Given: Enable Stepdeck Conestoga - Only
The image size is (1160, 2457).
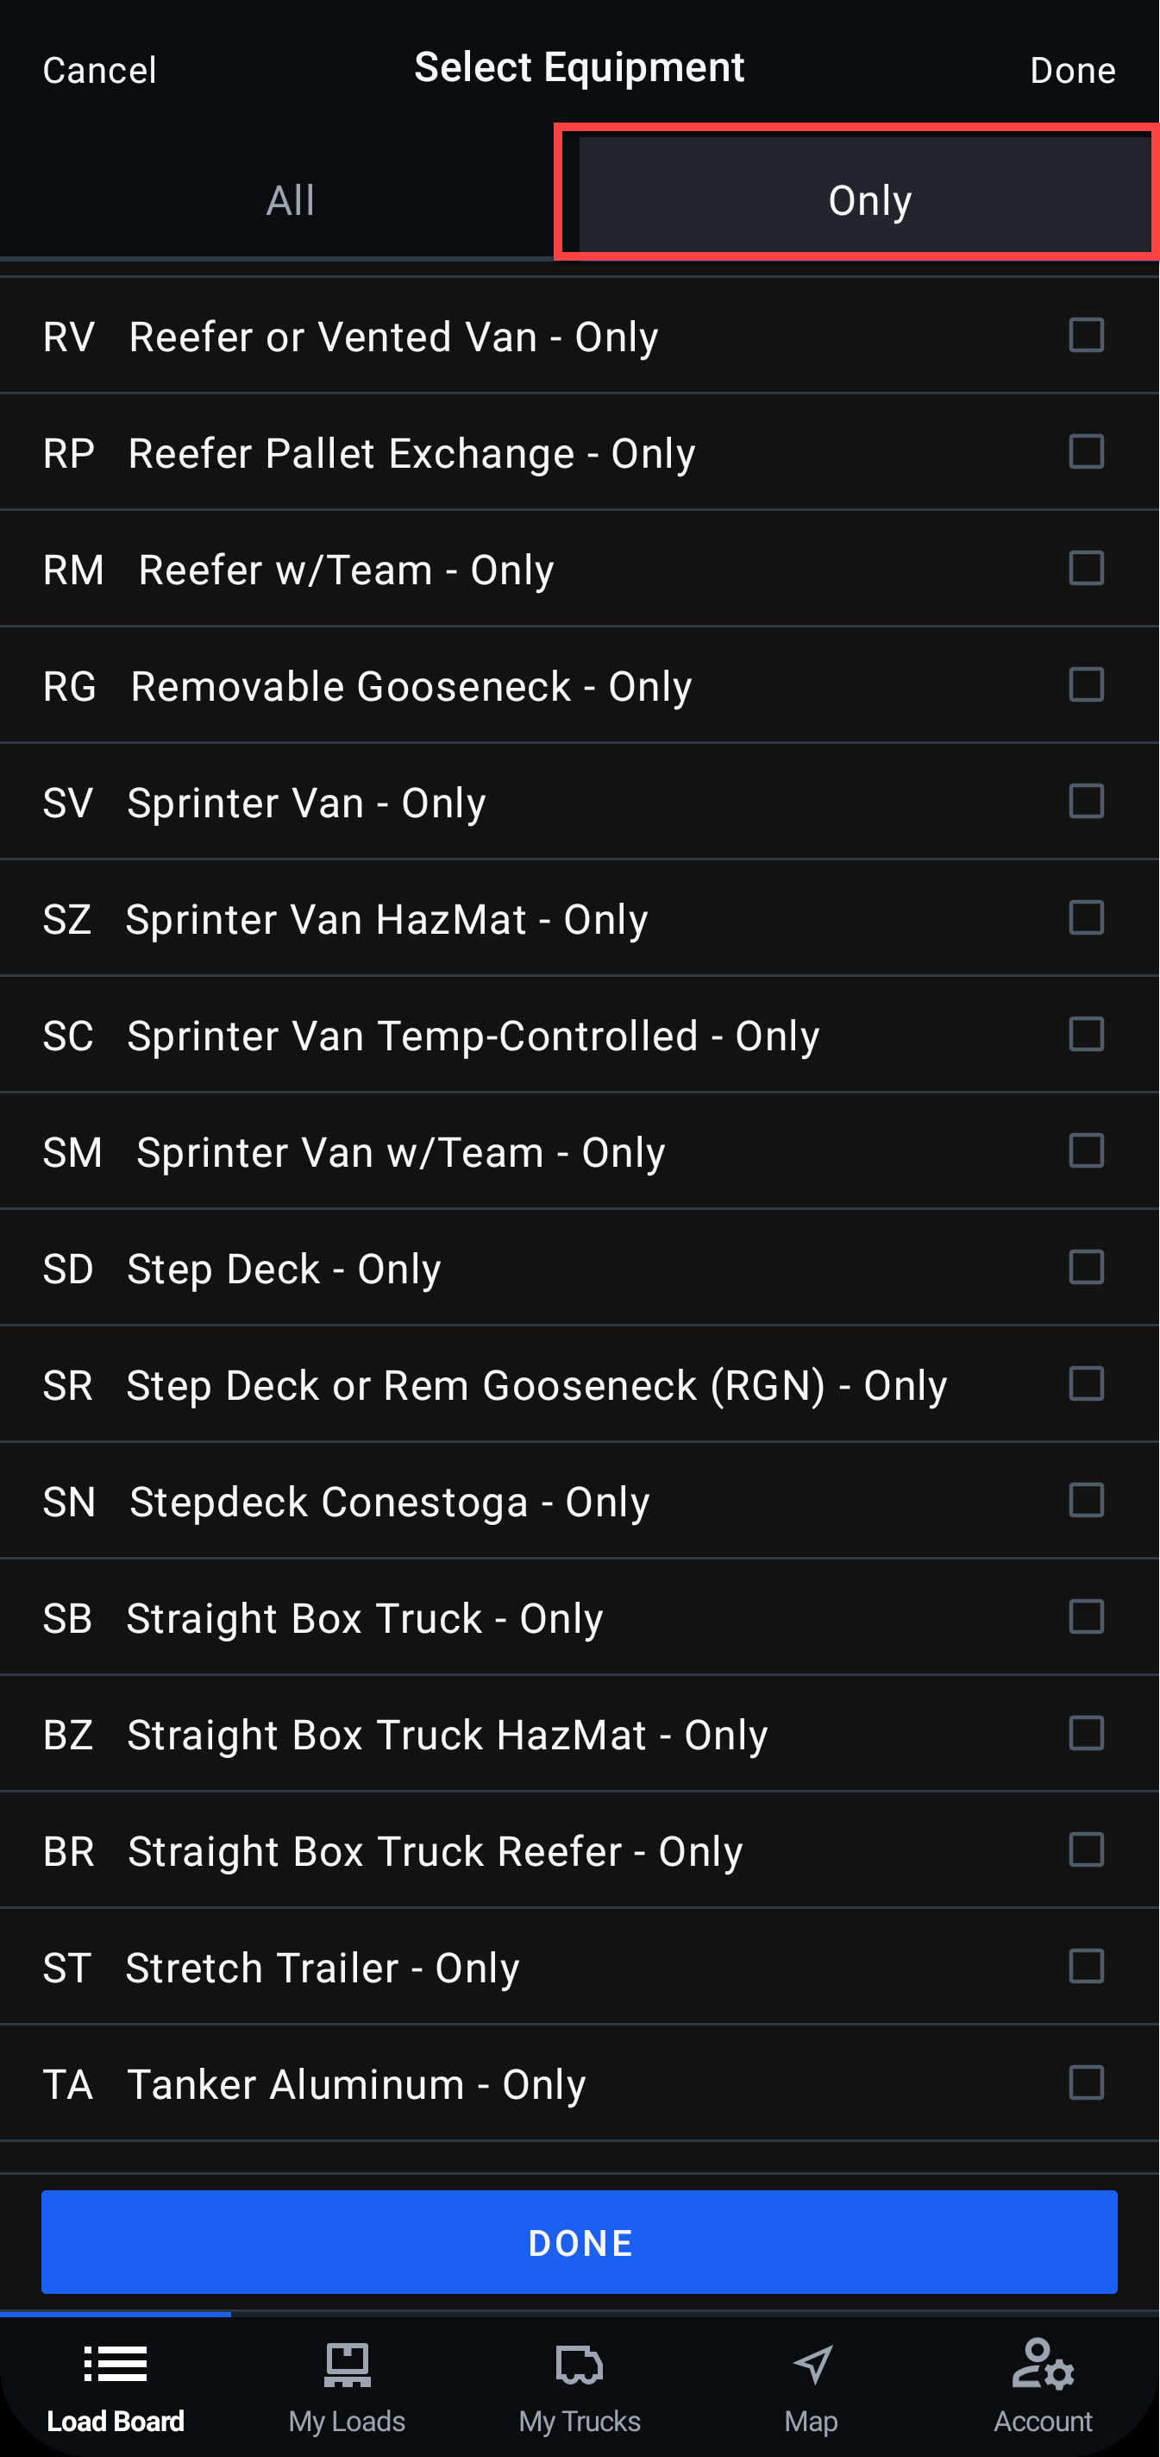Looking at the screenshot, I should click(x=1086, y=1500).
